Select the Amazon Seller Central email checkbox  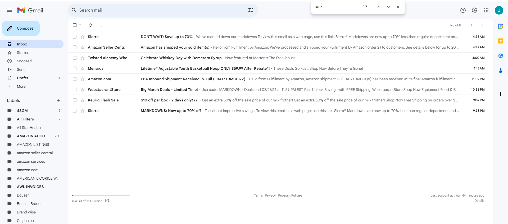[75, 47]
